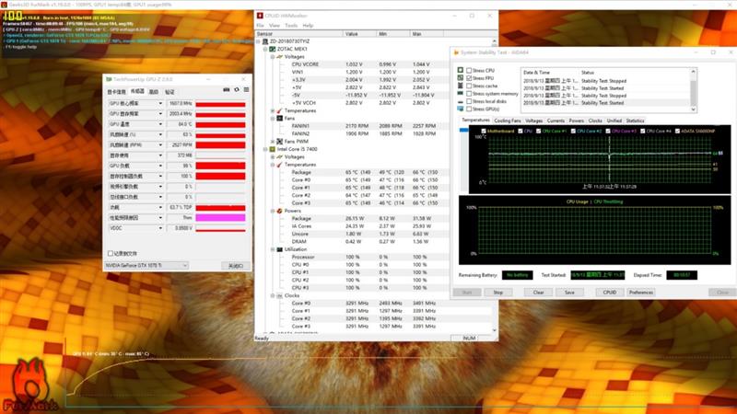The image size is (737, 414).
Task: Click the HWMonitor vertical scrollbar down arrow
Action: [x=495, y=330]
